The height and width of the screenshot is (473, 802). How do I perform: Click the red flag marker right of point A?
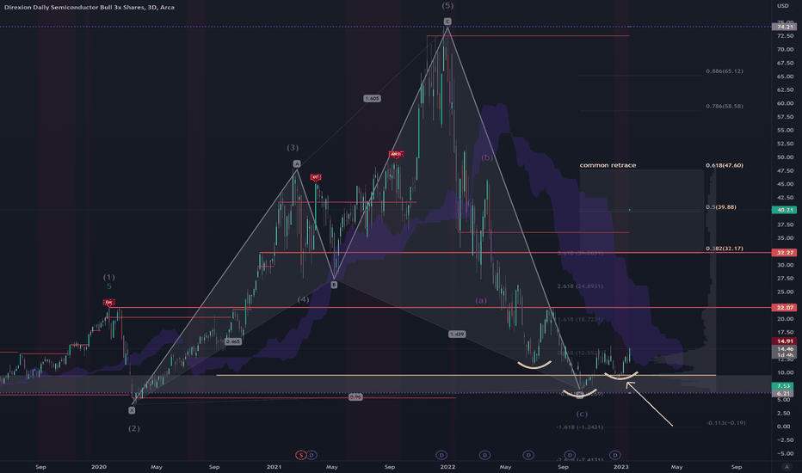(316, 177)
